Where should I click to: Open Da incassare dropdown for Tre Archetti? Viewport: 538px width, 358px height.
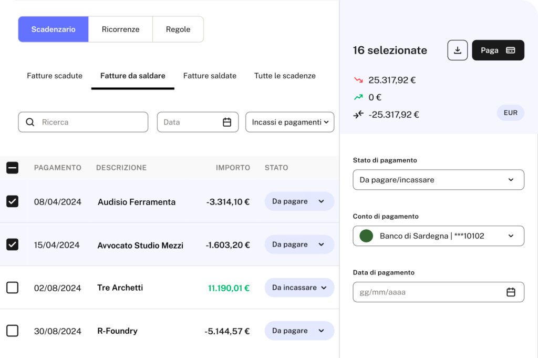pyautogui.click(x=299, y=288)
